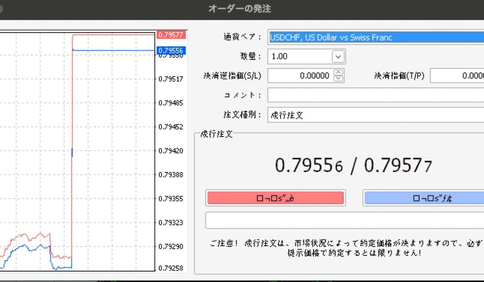Screen dimensions: 484x282
Task: Focus the 決済指値(T/P) price field
Action: pyautogui.click(x=457, y=76)
